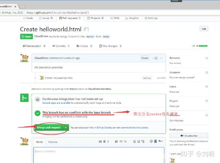Click into the Leave a comment field
The width and height of the screenshot is (220, 163).
point(99,155)
